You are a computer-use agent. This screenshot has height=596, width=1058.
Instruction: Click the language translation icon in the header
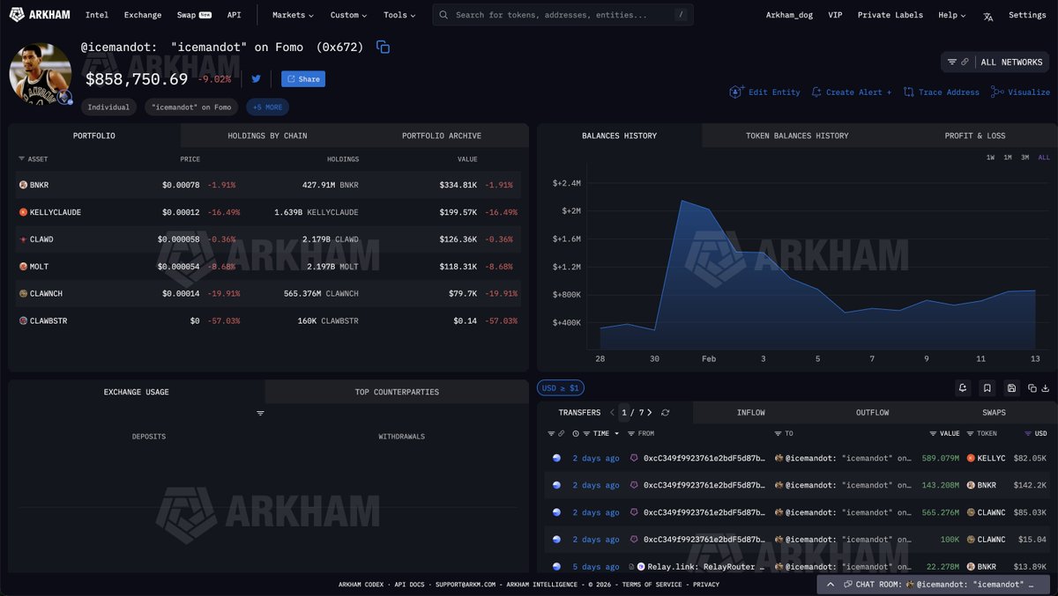coord(988,16)
